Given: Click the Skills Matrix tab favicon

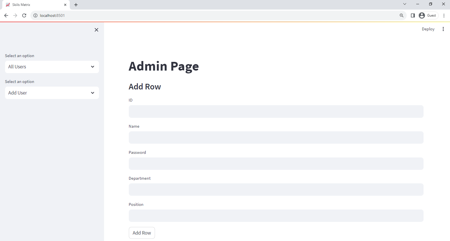Looking at the screenshot, I should coord(8,5).
